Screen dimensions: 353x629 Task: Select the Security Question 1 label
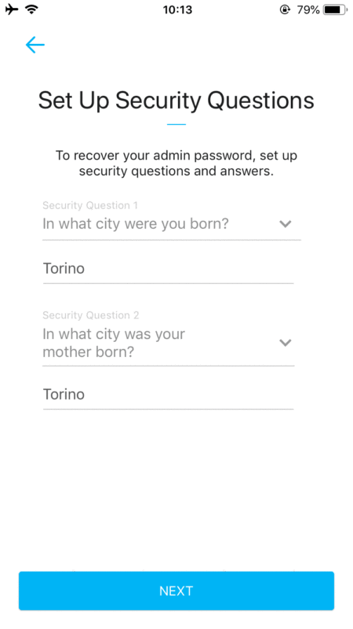point(90,205)
